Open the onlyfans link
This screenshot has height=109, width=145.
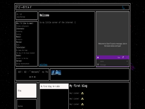click(44, 65)
